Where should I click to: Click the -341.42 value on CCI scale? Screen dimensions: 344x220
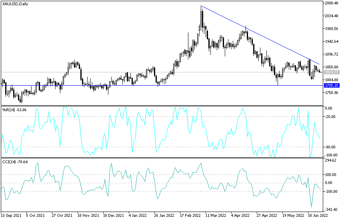(331, 210)
